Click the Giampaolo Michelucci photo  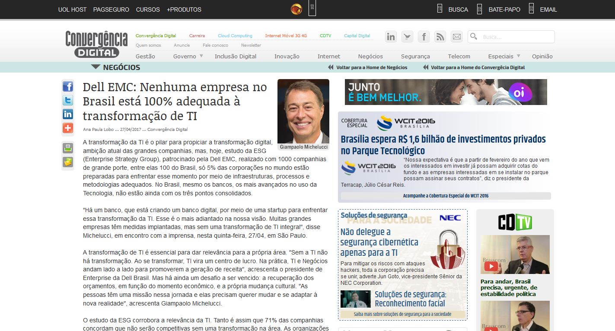(303, 111)
